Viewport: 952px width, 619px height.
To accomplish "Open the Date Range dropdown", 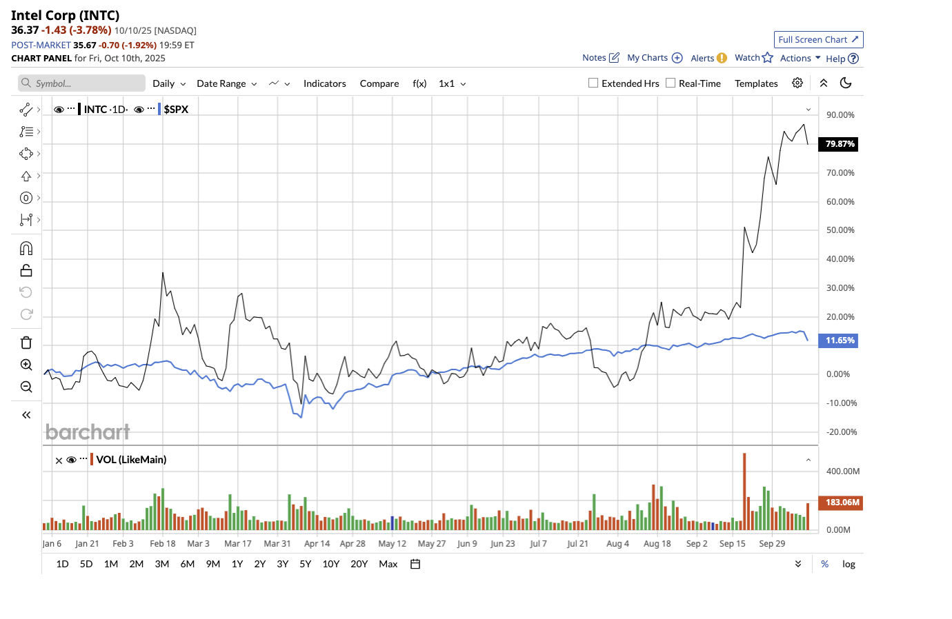I will tap(227, 83).
